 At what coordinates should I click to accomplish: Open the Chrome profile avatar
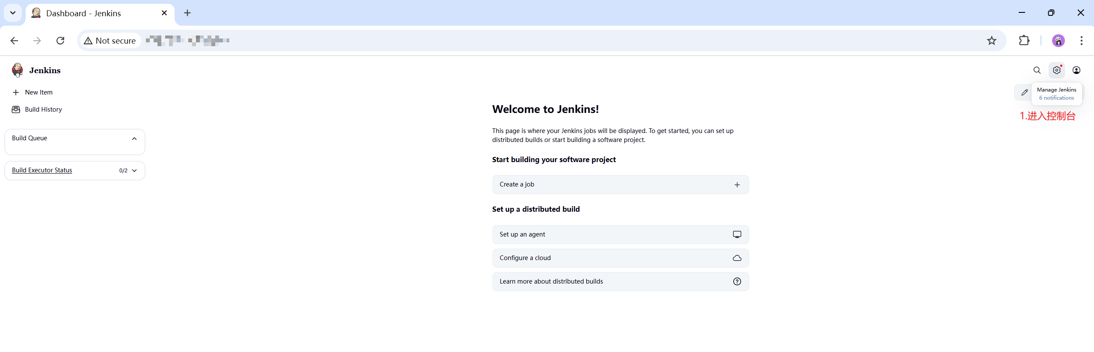(1058, 41)
